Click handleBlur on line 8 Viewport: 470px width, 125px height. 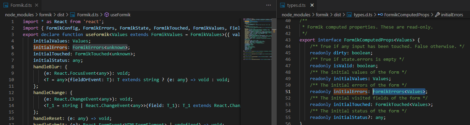click(x=46, y=67)
